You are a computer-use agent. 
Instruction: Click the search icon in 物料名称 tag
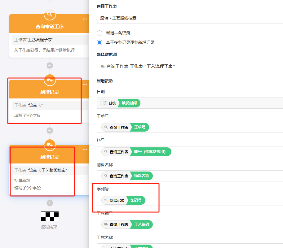tap(106, 176)
